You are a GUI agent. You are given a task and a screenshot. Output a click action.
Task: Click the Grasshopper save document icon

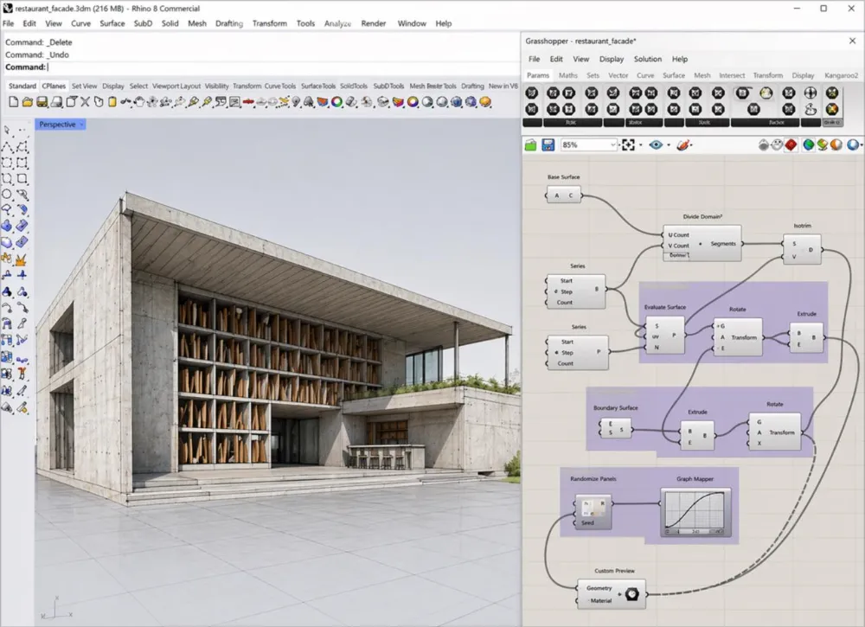(x=548, y=145)
